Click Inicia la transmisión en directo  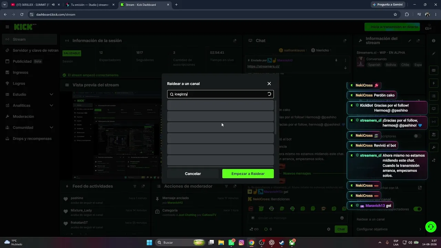tap(392, 27)
